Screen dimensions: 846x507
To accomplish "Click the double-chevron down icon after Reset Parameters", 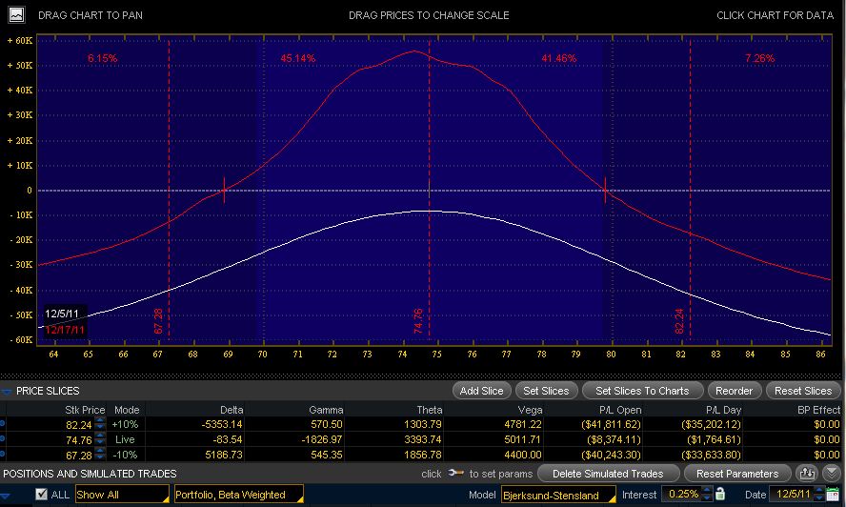I will [832, 474].
